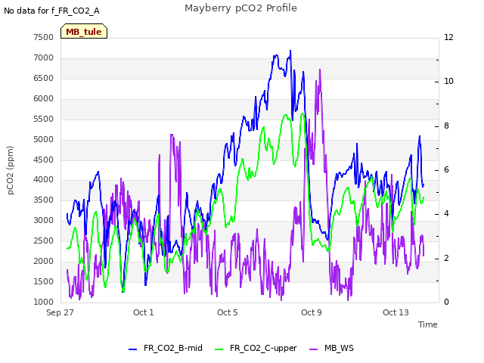
Task: Click the 4 tick on right axis
Action: pyautogui.click(x=446, y=213)
